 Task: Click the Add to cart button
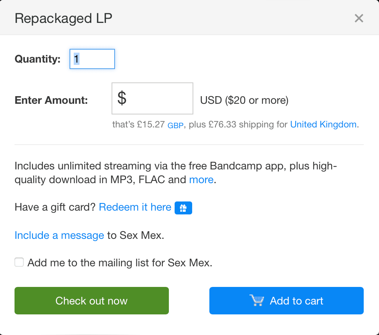(287, 301)
